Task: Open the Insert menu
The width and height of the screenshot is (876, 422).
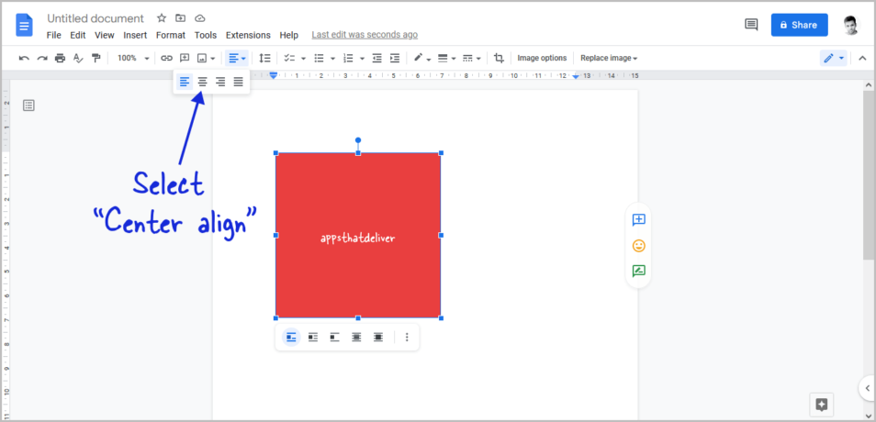Action: [x=135, y=35]
